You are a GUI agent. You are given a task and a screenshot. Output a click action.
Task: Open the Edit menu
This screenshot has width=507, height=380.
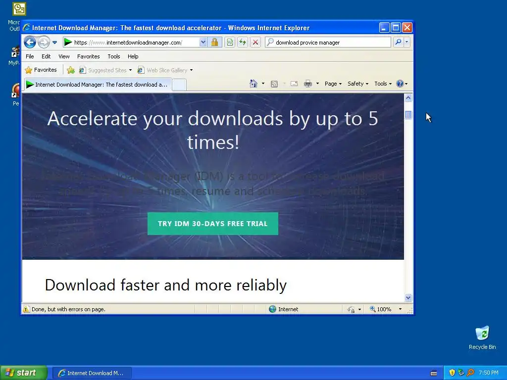click(x=46, y=56)
